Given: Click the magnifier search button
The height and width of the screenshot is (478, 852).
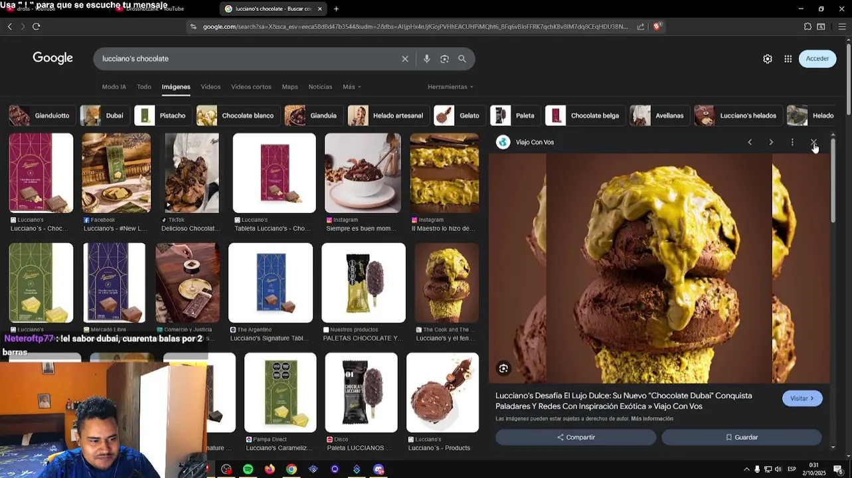Looking at the screenshot, I should pos(462,59).
